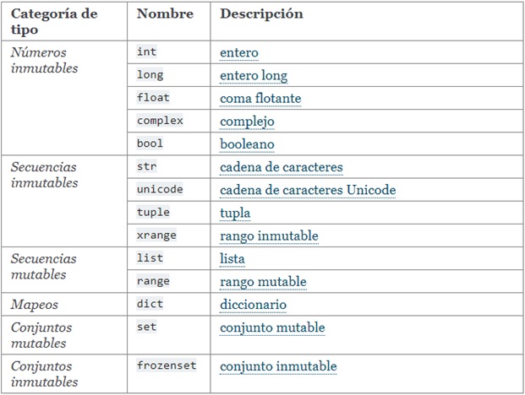Open the 'complejo' description link
This screenshot has height=395, width=525.
pos(249,122)
